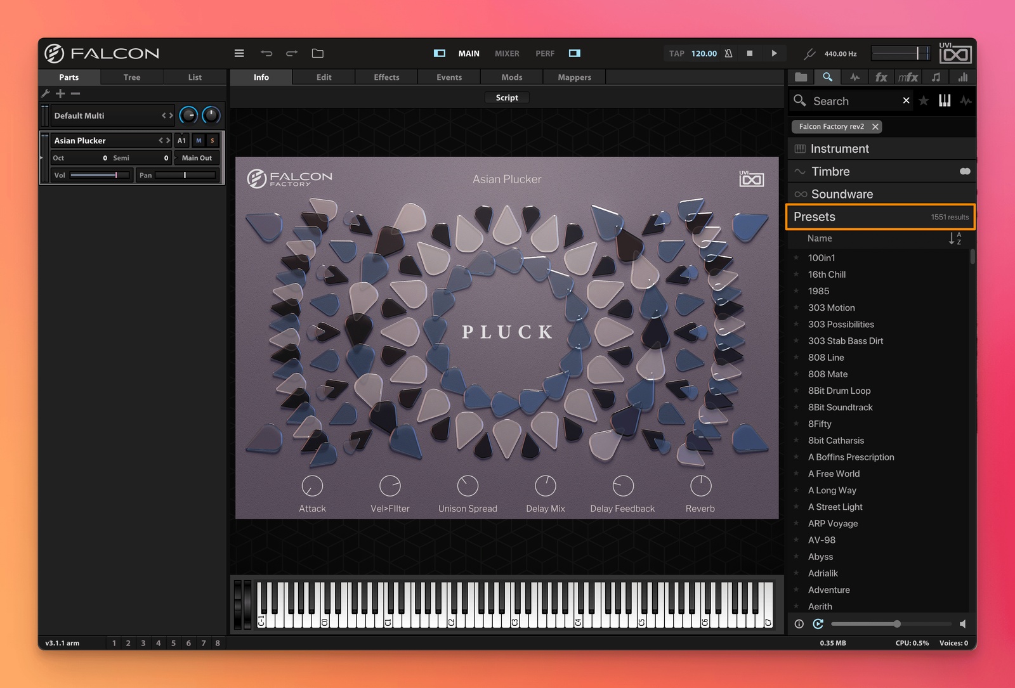The image size is (1015, 688).
Task: Toggle the metronome icon
Action: tap(728, 53)
